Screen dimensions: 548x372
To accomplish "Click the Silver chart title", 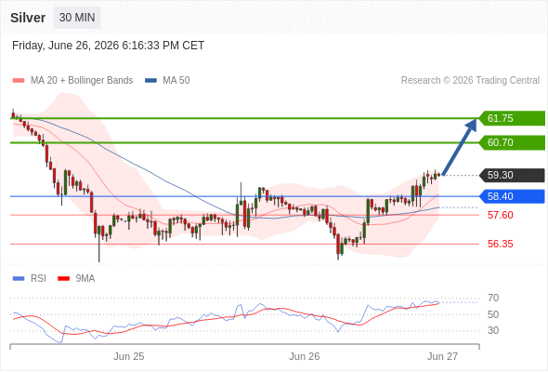I will click(28, 18).
